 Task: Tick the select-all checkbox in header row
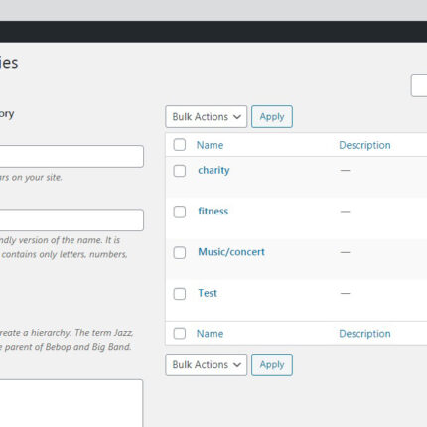tap(180, 145)
